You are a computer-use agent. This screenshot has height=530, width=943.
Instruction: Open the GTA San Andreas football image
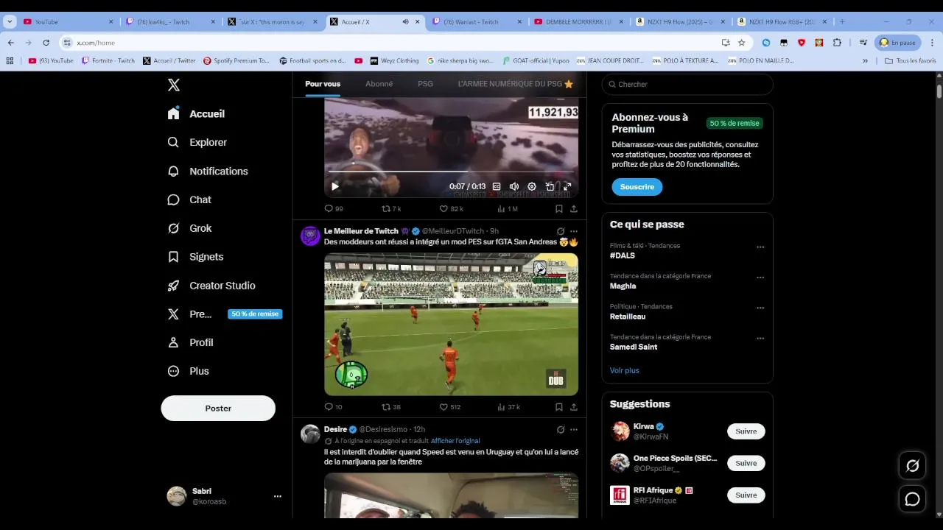tap(451, 325)
